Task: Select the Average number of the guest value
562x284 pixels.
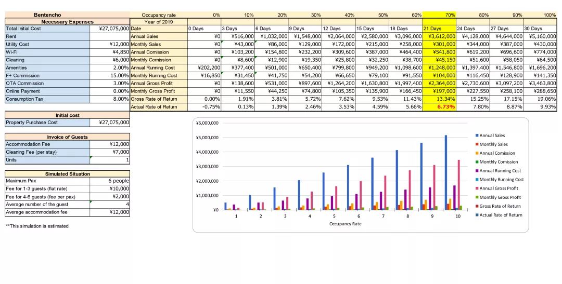Action: pos(110,205)
